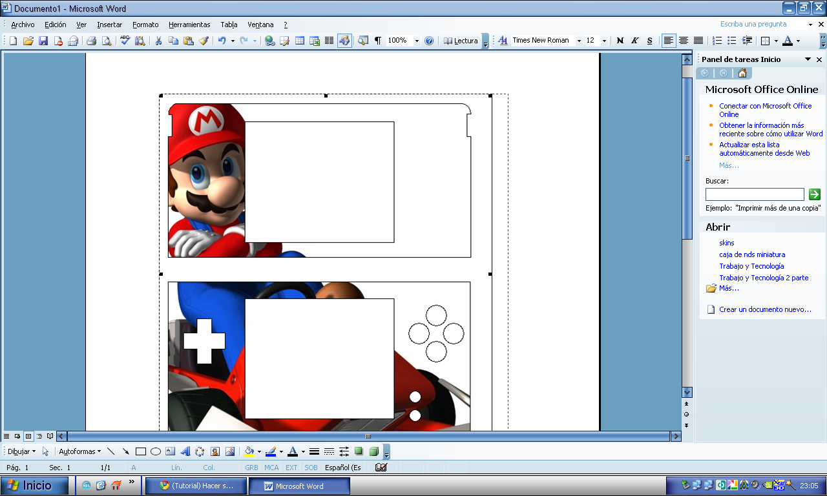Insert an Excel worksheet
Image resolution: width=827 pixels, height=496 pixels.
click(315, 41)
